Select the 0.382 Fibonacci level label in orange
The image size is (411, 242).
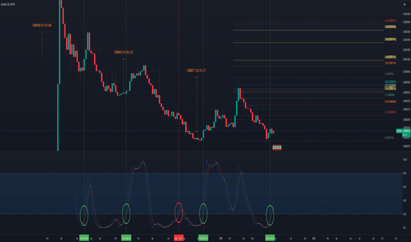click(x=390, y=102)
